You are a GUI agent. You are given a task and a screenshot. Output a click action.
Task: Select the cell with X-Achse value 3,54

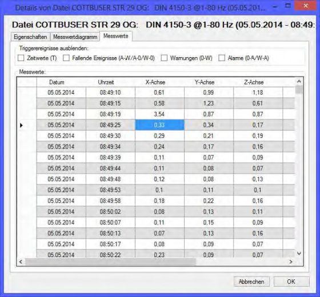(x=159, y=114)
